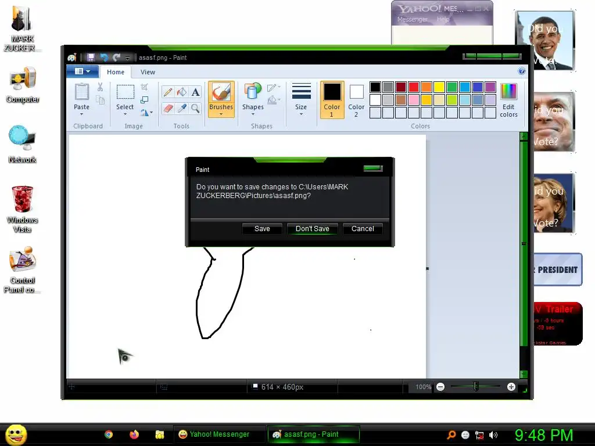The height and width of the screenshot is (446, 595).
Task: Open Customize Quick Access Toolbar arrow
Action: point(127,58)
